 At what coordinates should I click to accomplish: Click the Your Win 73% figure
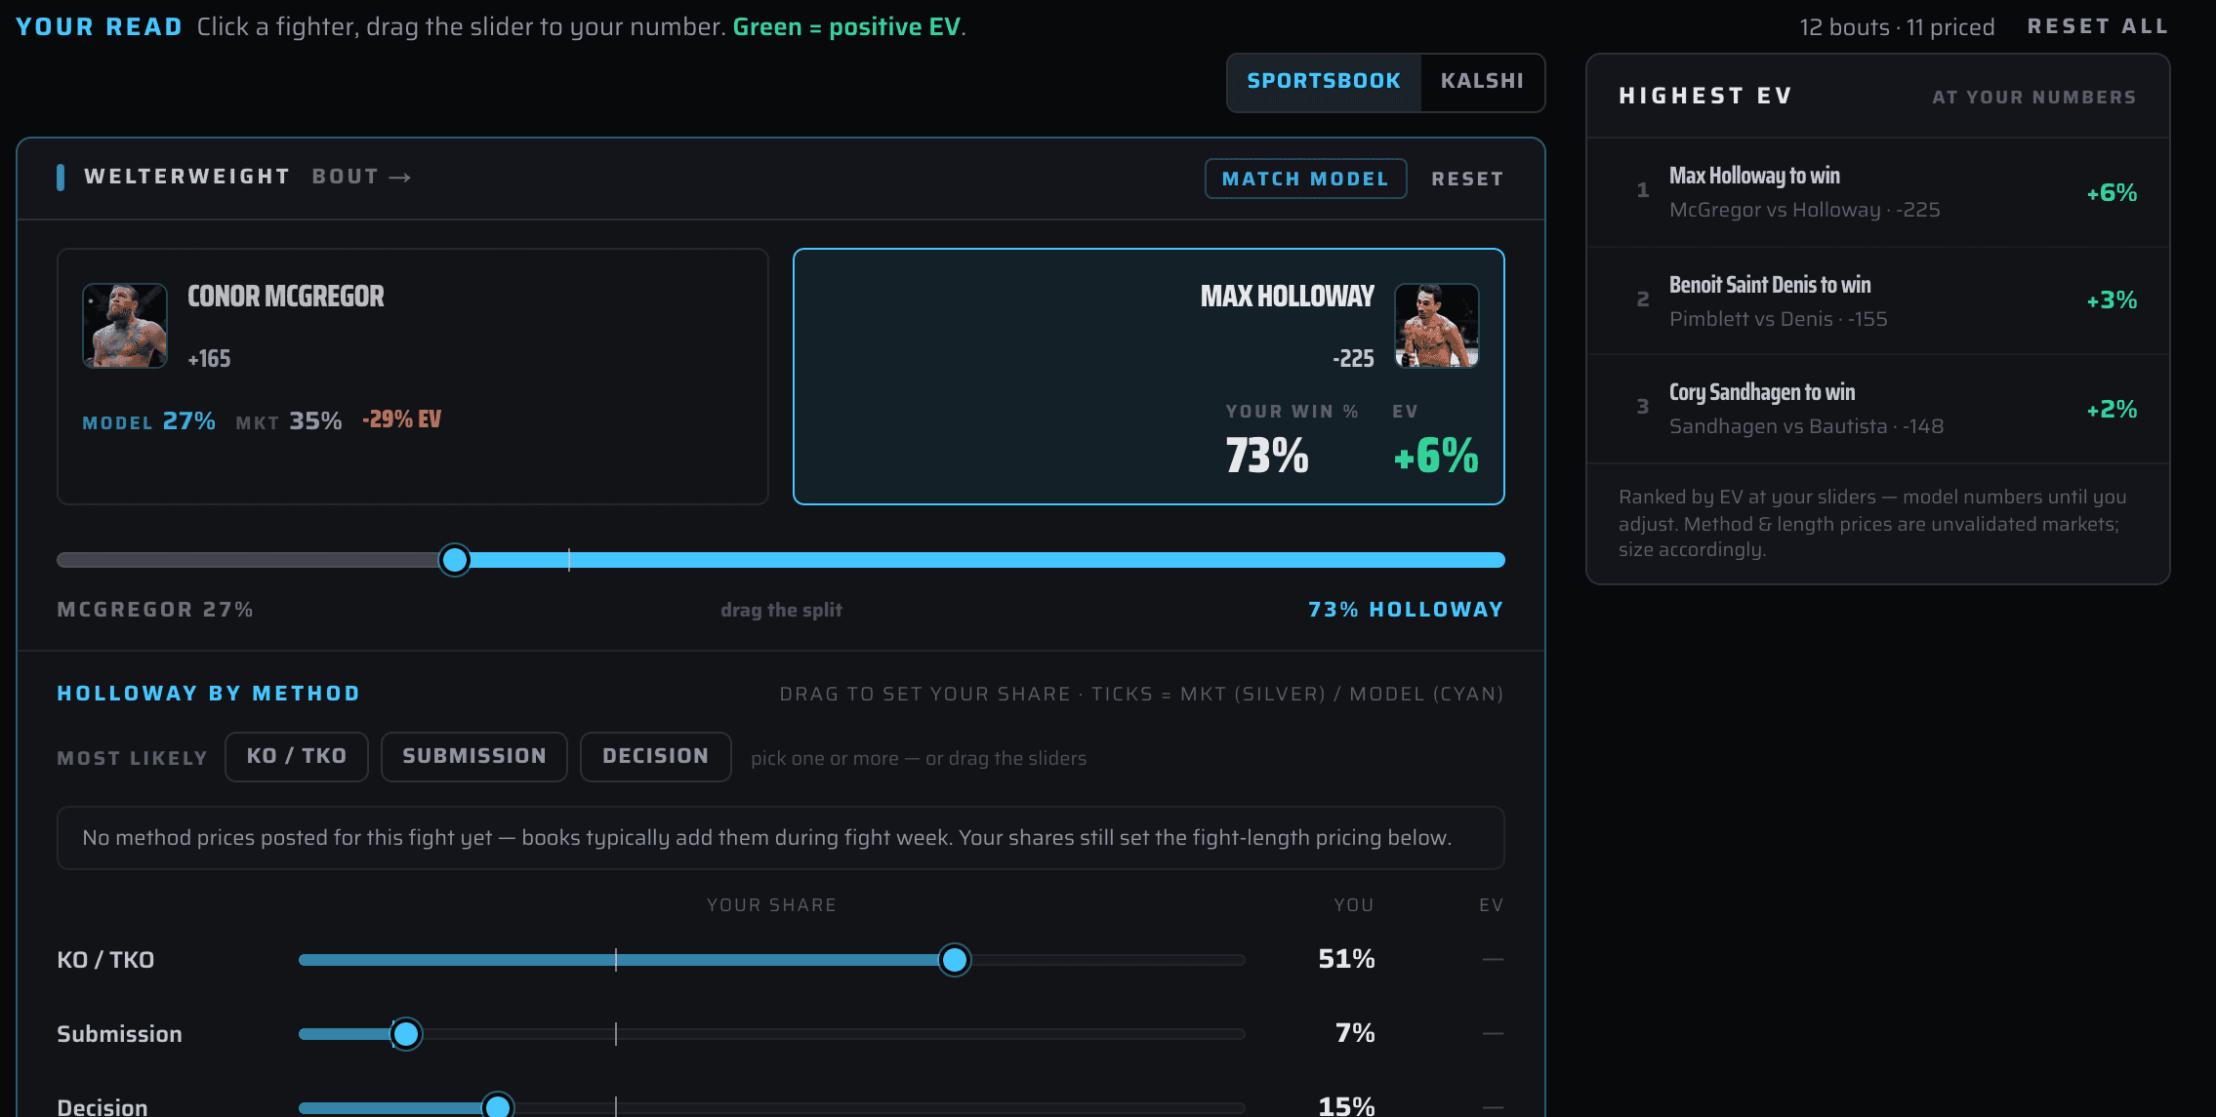pyautogui.click(x=1267, y=456)
